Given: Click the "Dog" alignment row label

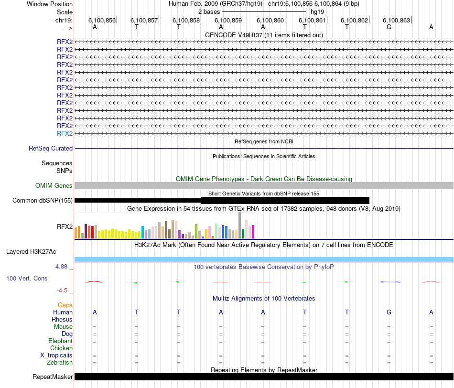Looking at the screenshot, I should (x=67, y=334).
